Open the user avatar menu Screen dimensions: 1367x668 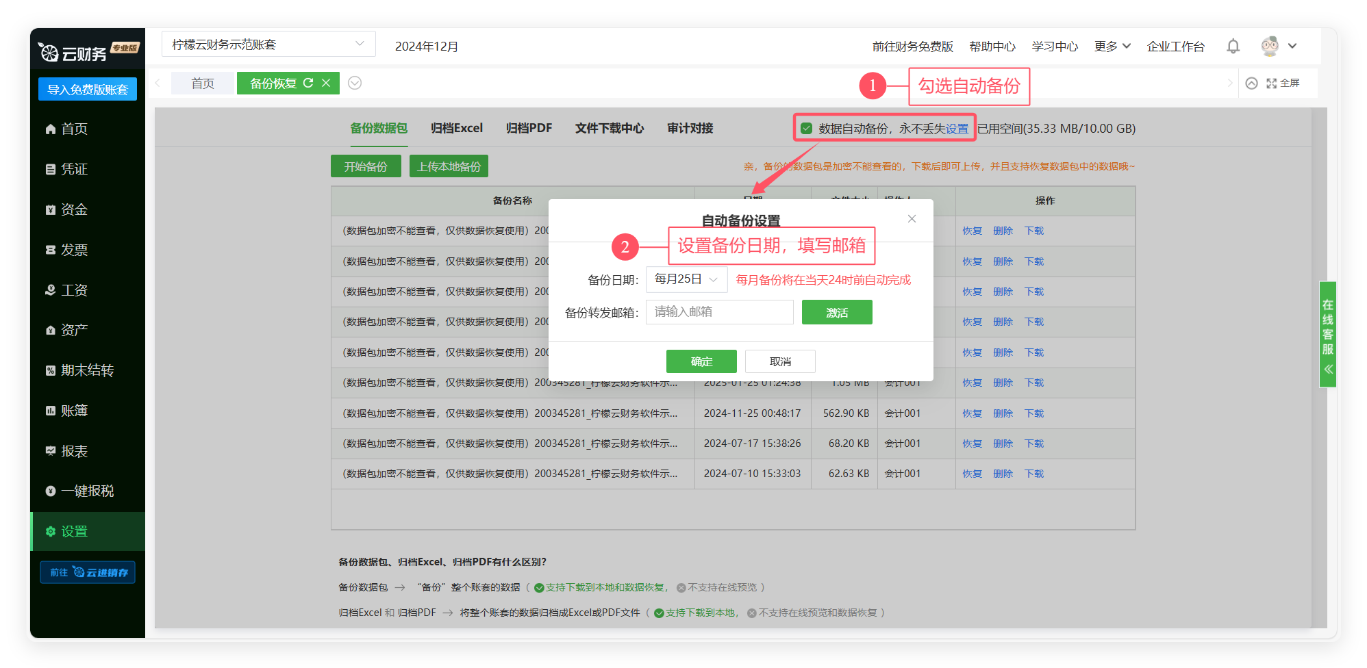1278,47
